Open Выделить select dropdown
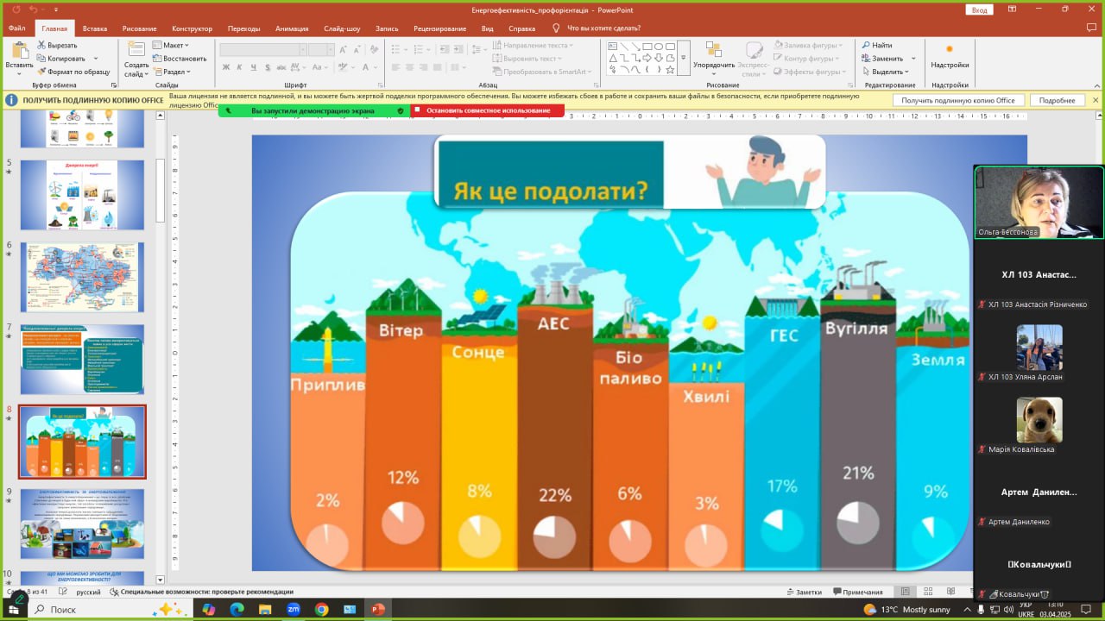 [884, 72]
